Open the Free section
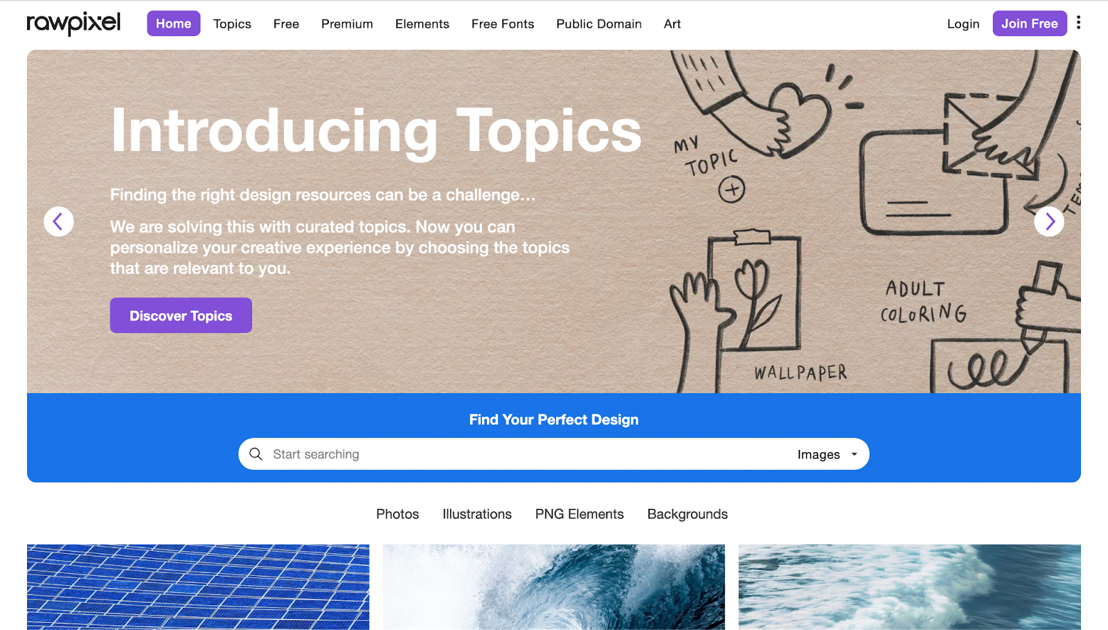This screenshot has height=630, width=1108. coord(286,24)
